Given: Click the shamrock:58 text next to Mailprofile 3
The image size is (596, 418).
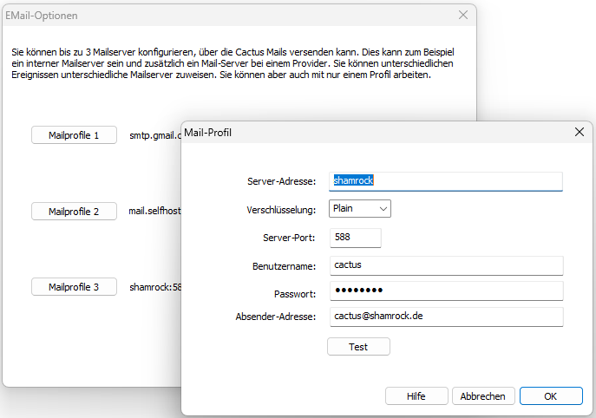Looking at the screenshot, I should coord(155,287).
